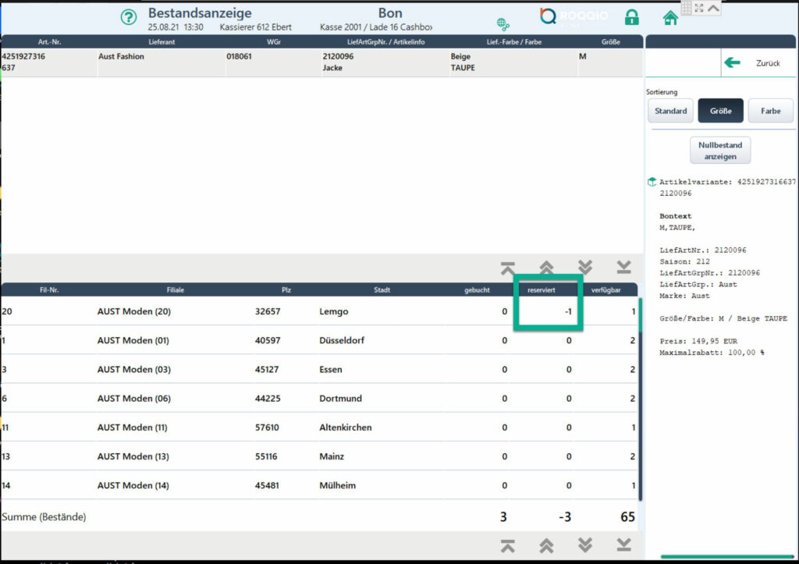Page down with double chevron above branch table
Image resolution: width=799 pixels, height=564 pixels.
(x=585, y=268)
